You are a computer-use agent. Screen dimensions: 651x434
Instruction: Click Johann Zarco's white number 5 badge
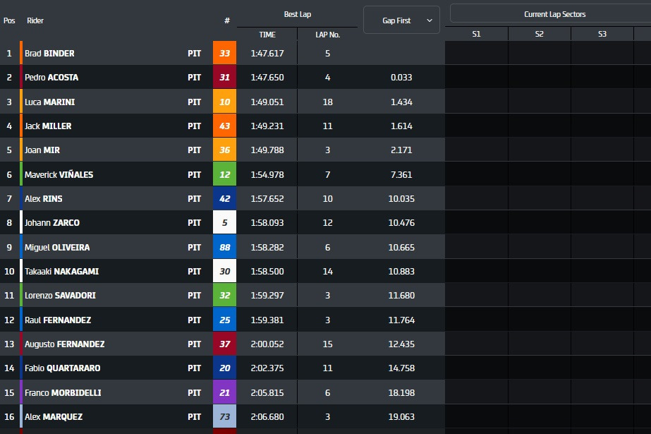point(224,223)
